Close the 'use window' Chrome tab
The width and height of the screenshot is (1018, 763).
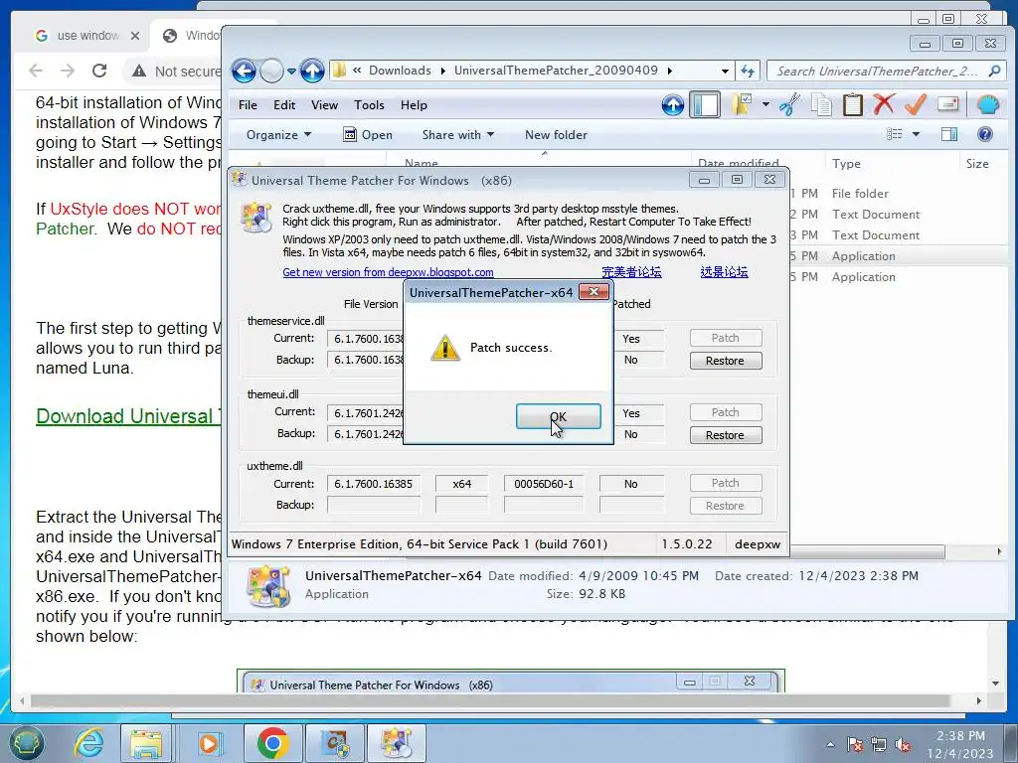135,36
